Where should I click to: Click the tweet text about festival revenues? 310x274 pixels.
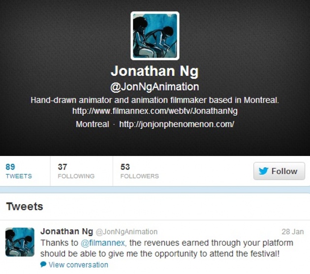[x=167, y=248]
